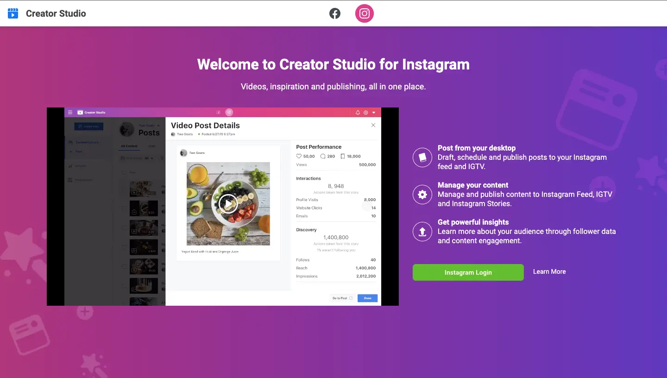
Task: Click the Instagram Login button
Action: tap(468, 272)
